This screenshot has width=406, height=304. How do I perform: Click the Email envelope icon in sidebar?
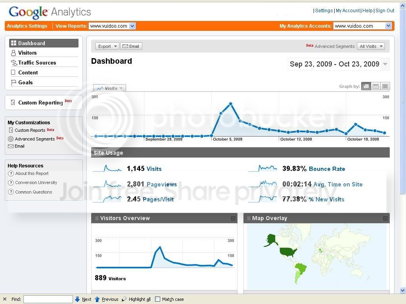11,146
